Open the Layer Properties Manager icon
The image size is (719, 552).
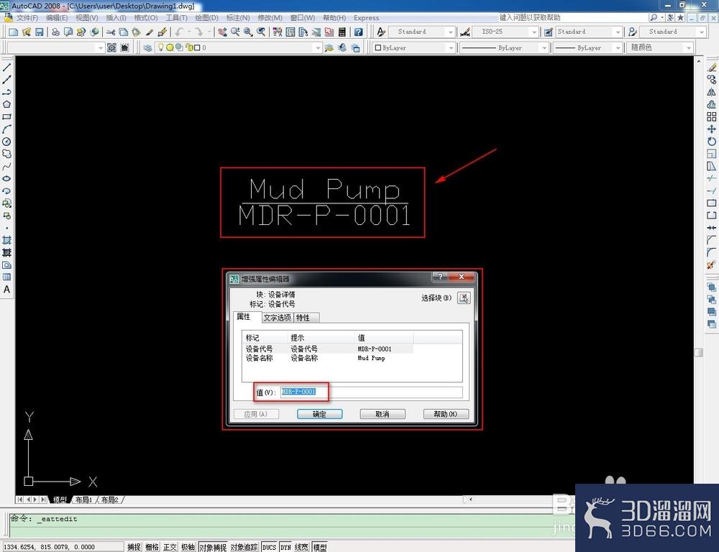(147, 47)
